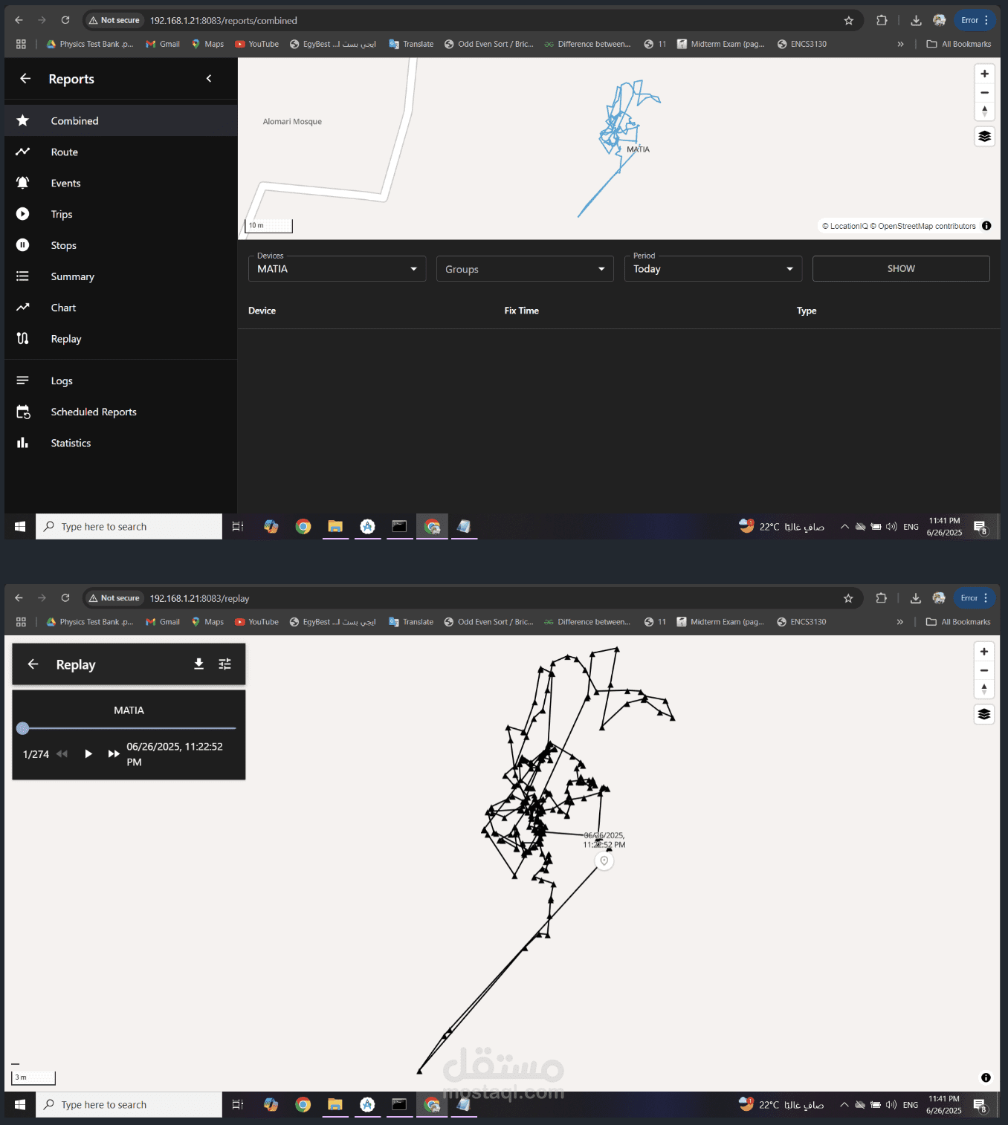Bookmark the reports/combined page with star
Screen dimensions: 1008x1125
(849, 20)
